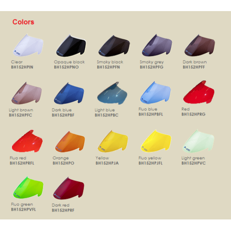Click the 'Dark red' color name
This screenshot has height=231, width=231.
[x=61, y=205]
